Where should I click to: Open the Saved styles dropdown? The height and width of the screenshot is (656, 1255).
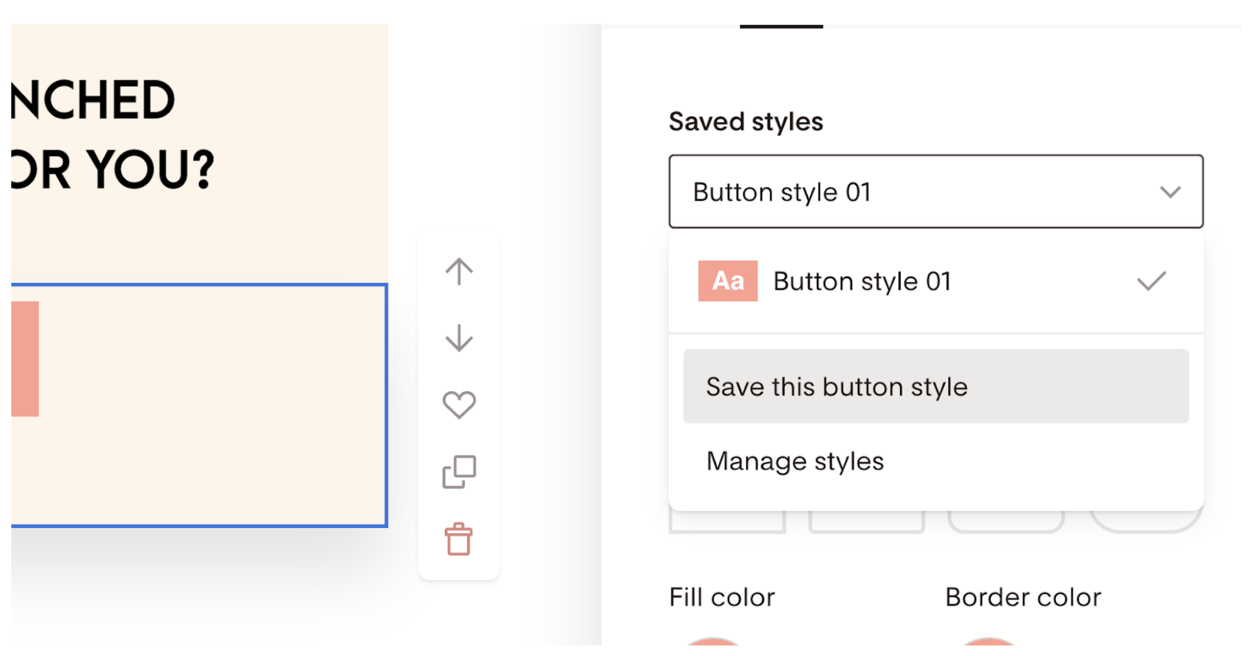coord(936,191)
